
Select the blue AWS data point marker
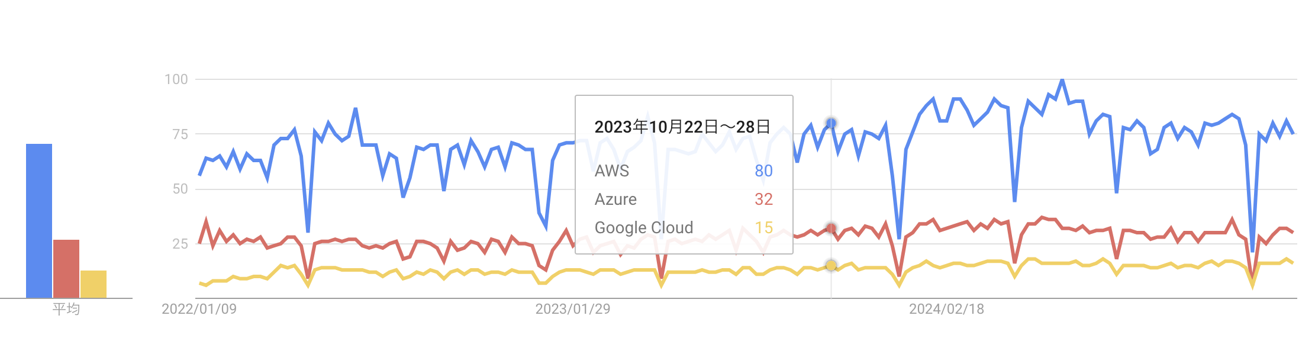[831, 123]
